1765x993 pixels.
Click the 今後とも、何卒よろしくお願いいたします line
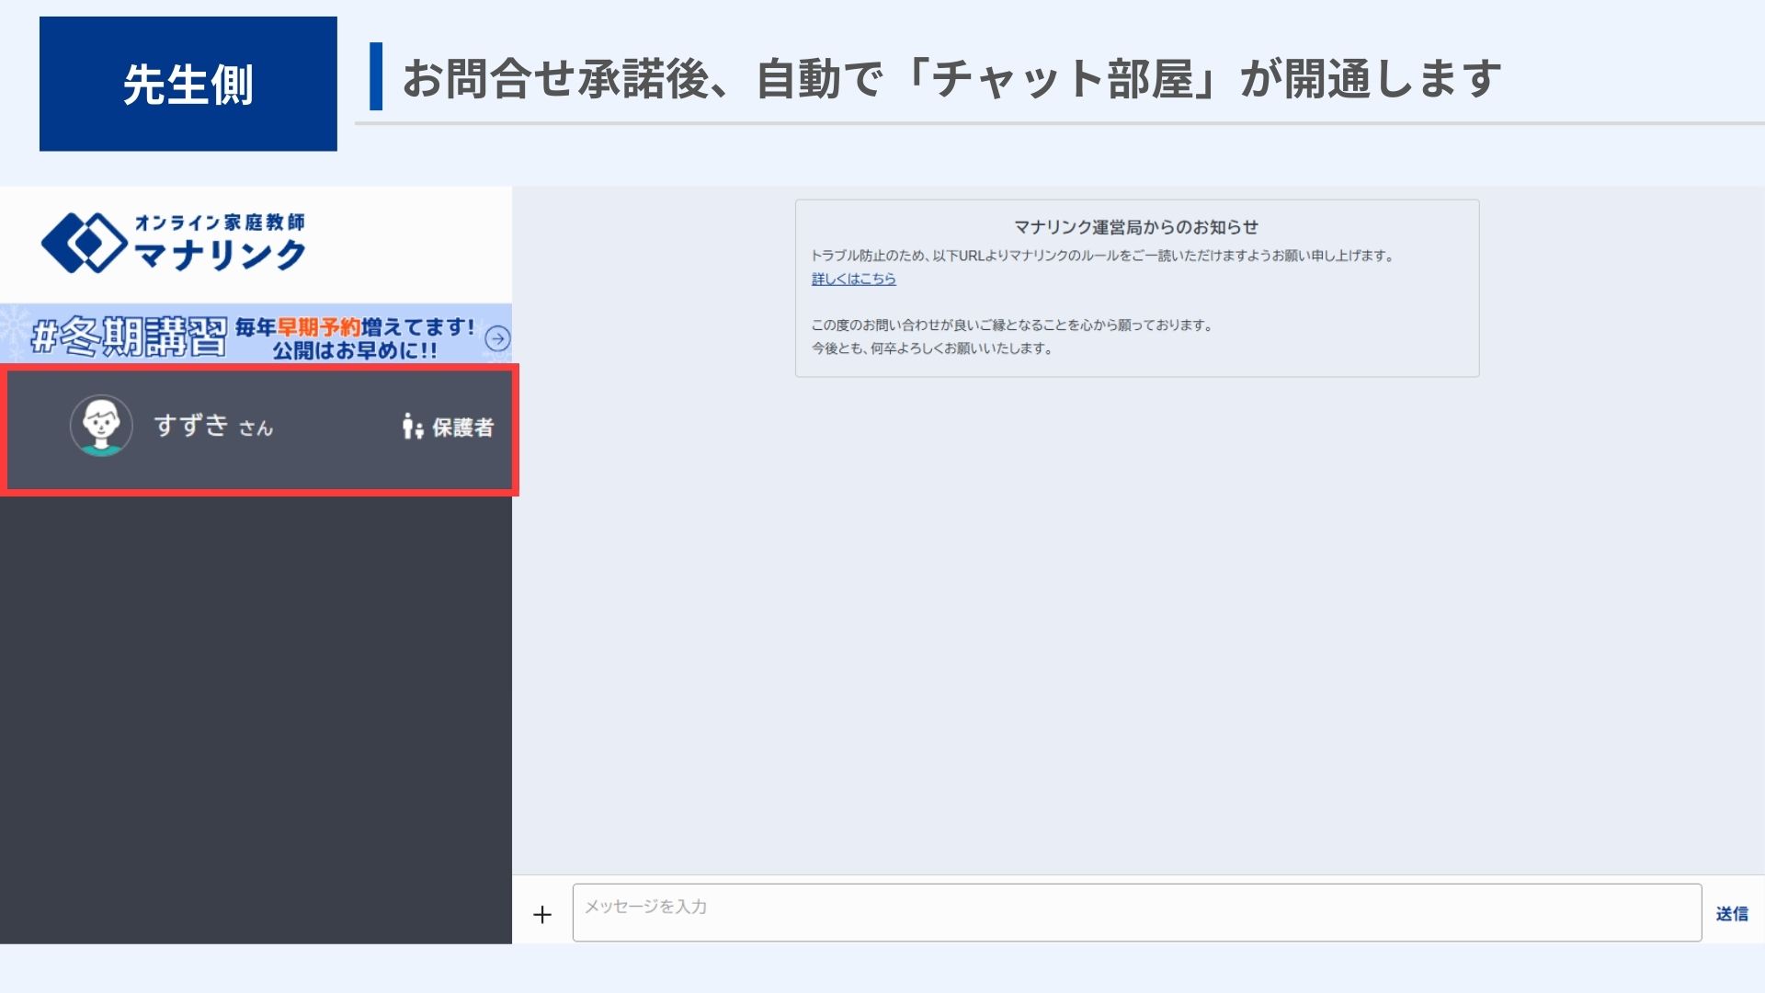[x=931, y=348]
